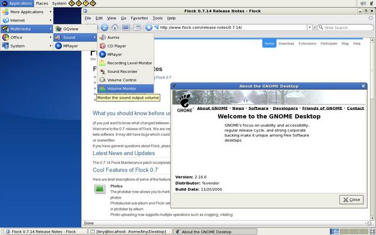Open Sound Recorder
The width and height of the screenshot is (376, 235).
point(125,72)
